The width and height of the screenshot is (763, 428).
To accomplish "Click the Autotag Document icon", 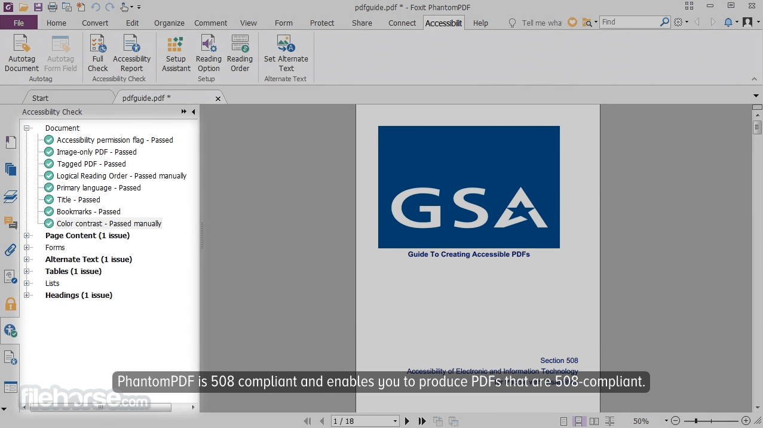I will (x=22, y=54).
